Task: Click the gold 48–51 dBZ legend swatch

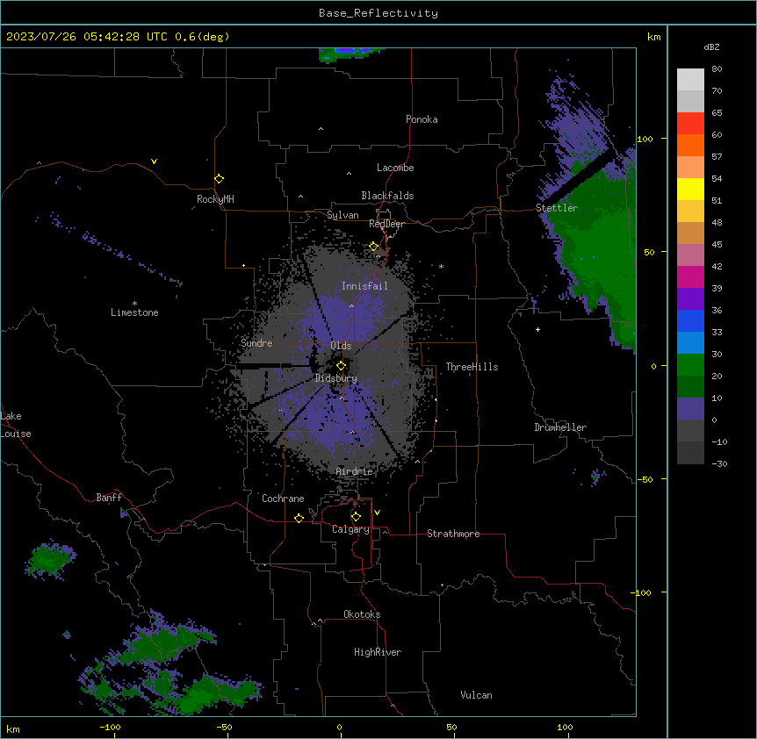Action: [690, 212]
